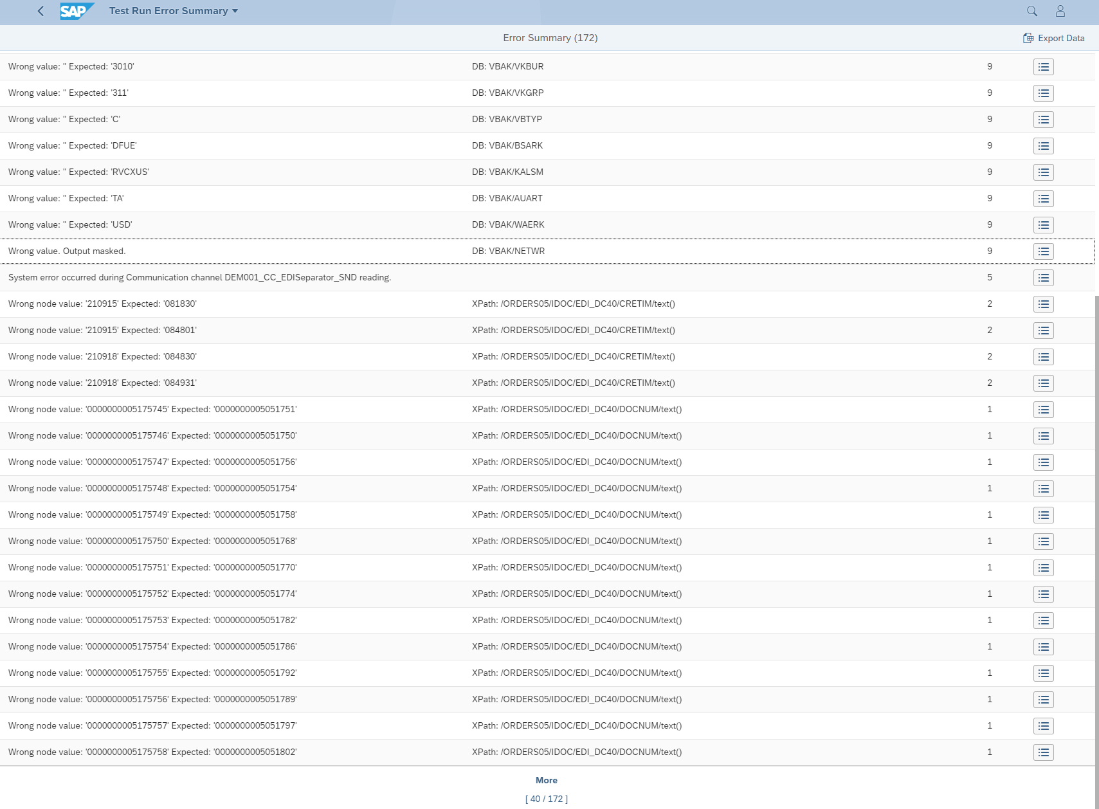
Task: Click Export Data button
Action: click(x=1053, y=38)
